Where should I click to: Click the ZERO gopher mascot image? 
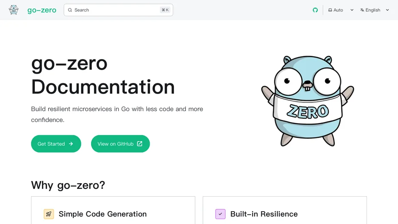pos(307,101)
